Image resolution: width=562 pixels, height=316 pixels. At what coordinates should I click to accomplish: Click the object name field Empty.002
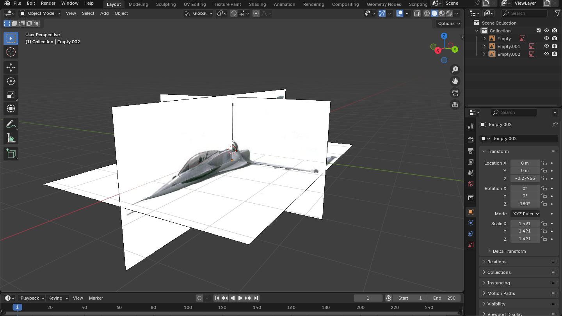point(525,138)
